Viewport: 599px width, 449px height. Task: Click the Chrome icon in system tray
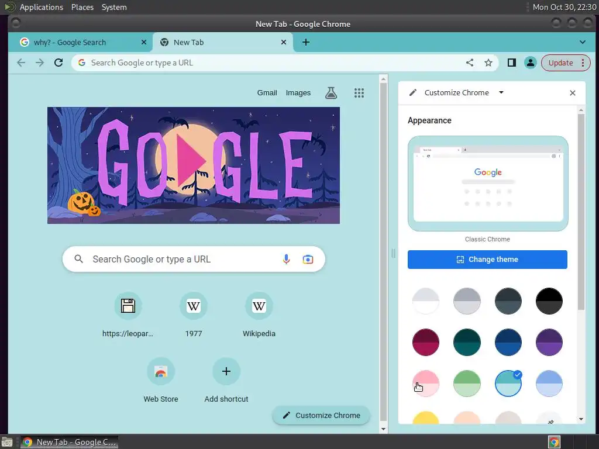pos(554,442)
